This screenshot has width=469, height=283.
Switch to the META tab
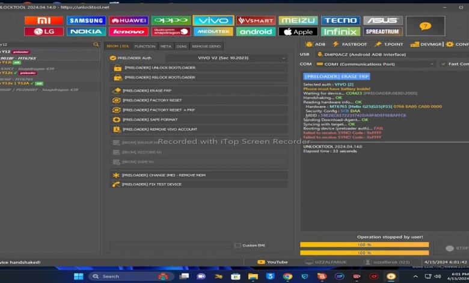pos(166,46)
